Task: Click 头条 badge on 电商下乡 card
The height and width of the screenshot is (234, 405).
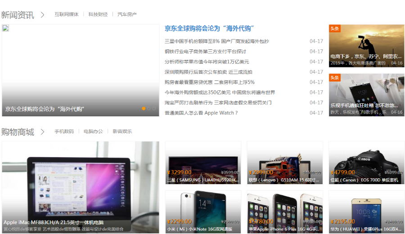Action: pyautogui.click(x=335, y=28)
